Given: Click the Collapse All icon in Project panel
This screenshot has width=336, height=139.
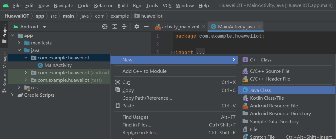Looking at the screenshot, I should (x=124, y=27).
